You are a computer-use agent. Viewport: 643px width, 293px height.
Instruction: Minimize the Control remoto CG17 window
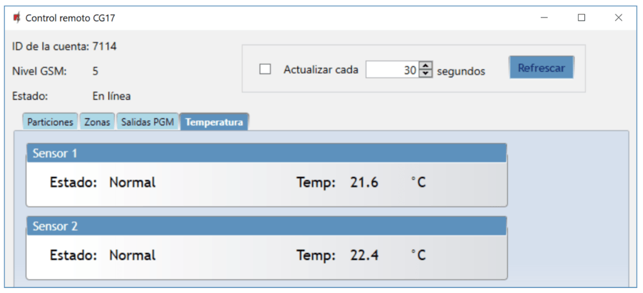545,18
